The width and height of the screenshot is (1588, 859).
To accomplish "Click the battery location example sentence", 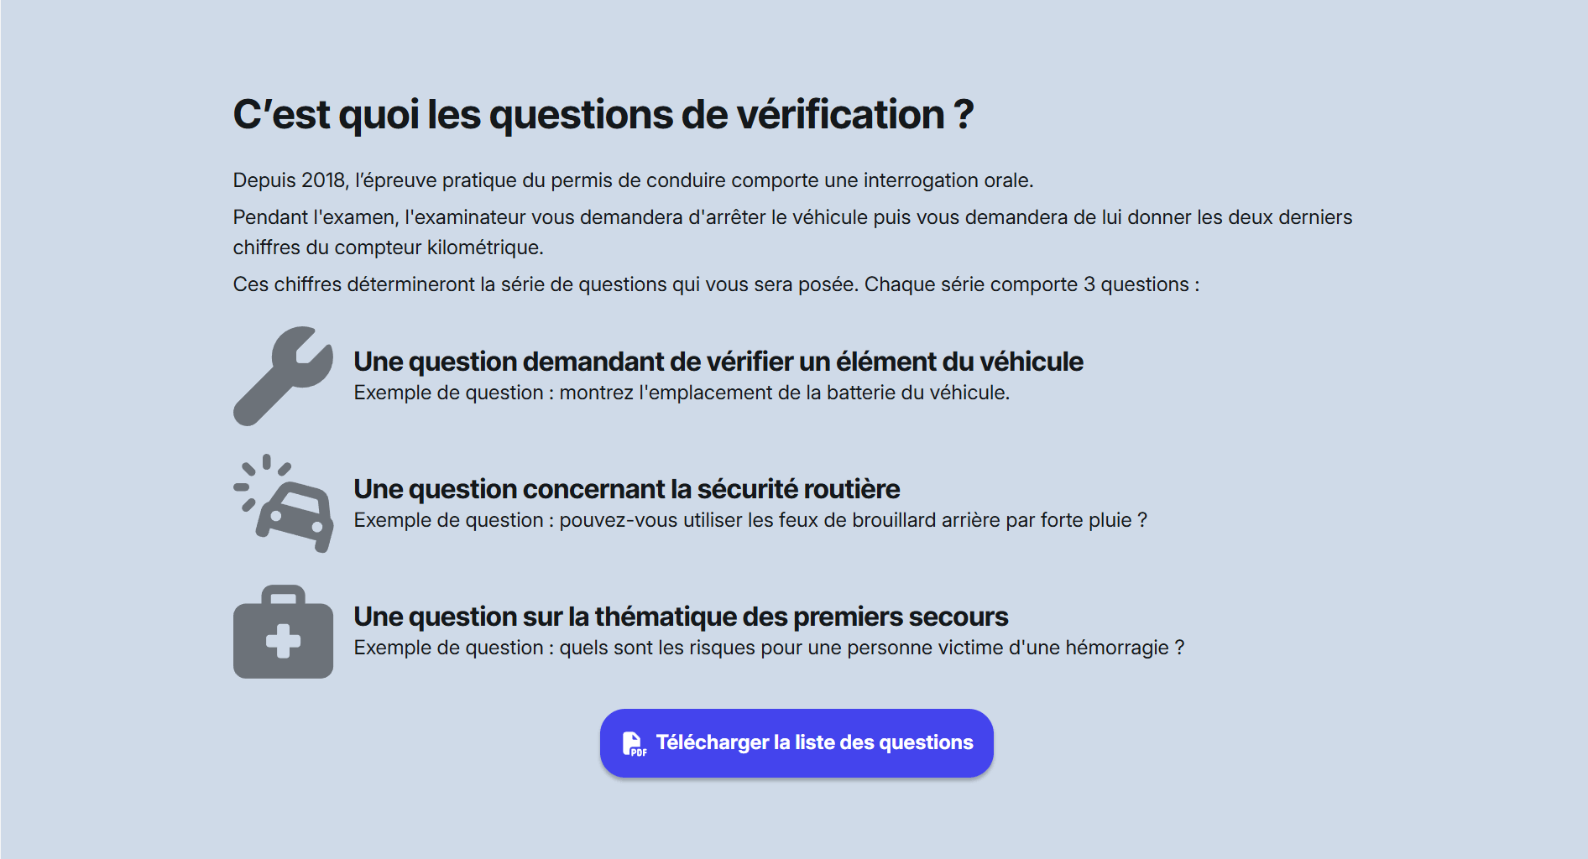I will pos(681,393).
